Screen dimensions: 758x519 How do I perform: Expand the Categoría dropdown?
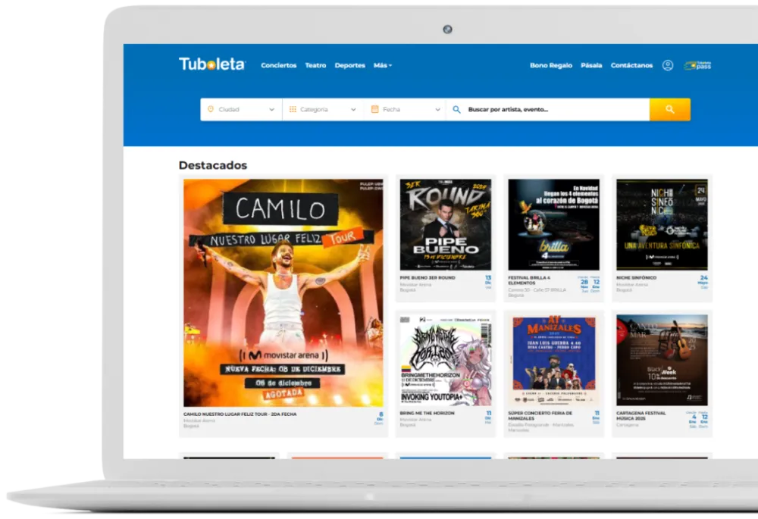(x=355, y=109)
